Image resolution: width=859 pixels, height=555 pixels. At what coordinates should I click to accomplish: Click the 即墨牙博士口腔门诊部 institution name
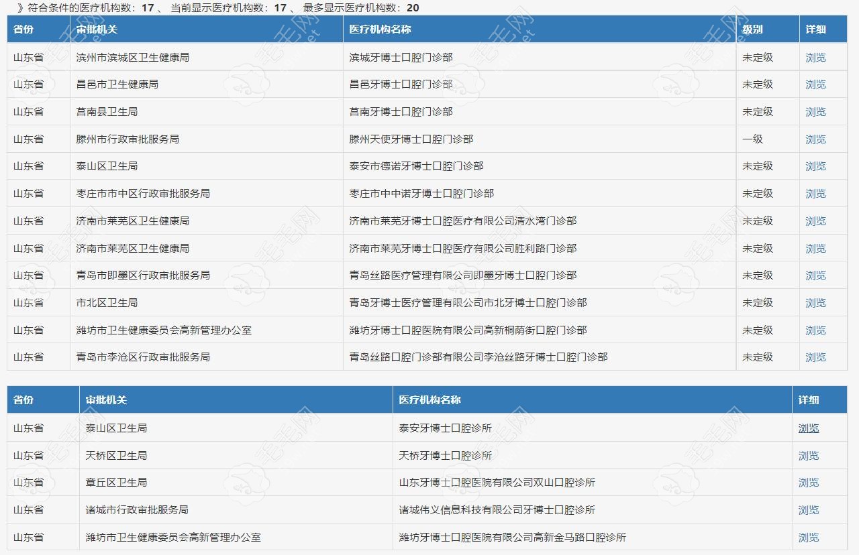[463, 275]
